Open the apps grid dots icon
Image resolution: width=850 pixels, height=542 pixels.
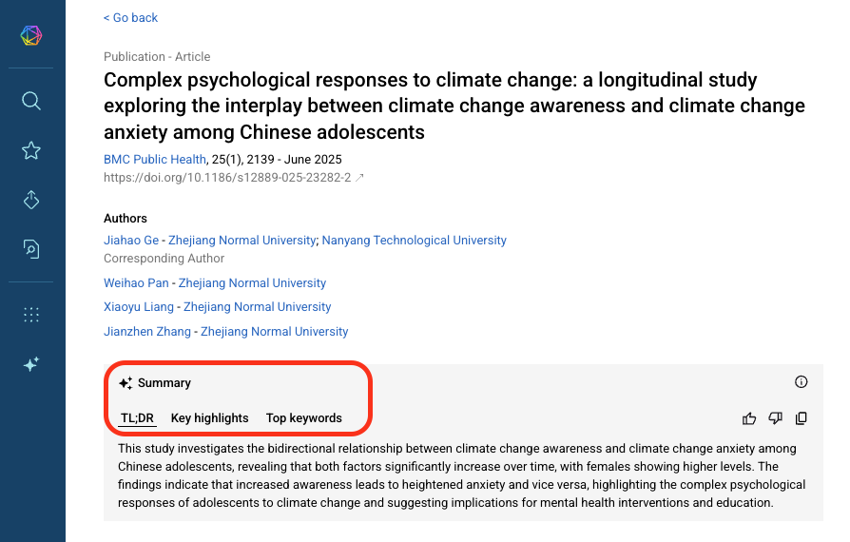pyautogui.click(x=31, y=315)
